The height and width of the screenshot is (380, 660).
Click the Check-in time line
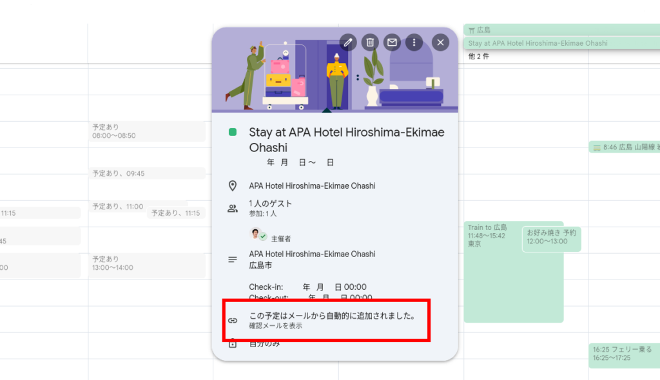pyautogui.click(x=307, y=287)
